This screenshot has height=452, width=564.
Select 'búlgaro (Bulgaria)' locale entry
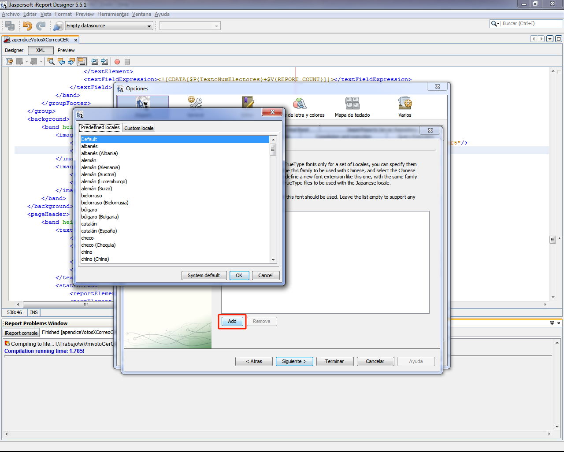coord(174,217)
